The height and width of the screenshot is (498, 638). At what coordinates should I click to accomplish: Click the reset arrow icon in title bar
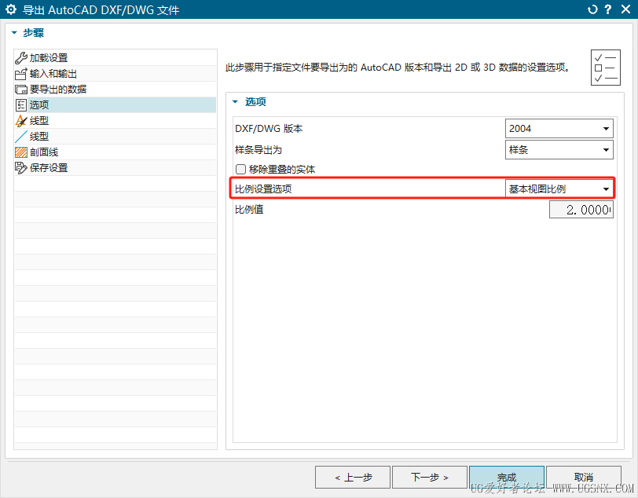click(x=592, y=9)
